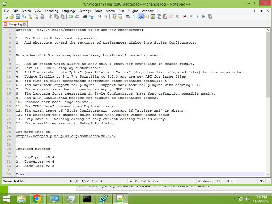Close current document with the X on menu bar
The image size is (272, 204).
(x=268, y=11)
